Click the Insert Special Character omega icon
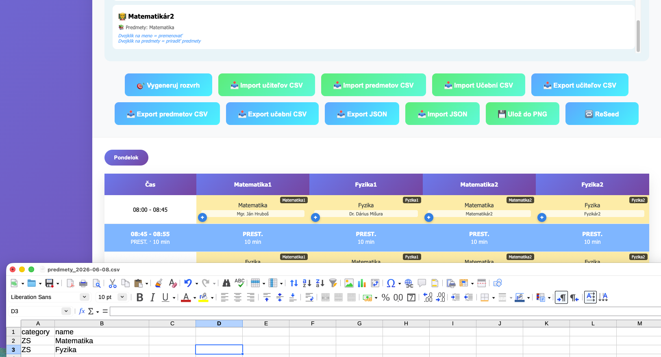This screenshot has height=357, width=661. click(x=391, y=283)
